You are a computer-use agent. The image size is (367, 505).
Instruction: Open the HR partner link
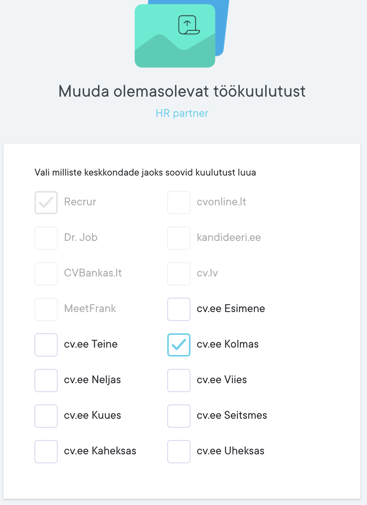(182, 113)
